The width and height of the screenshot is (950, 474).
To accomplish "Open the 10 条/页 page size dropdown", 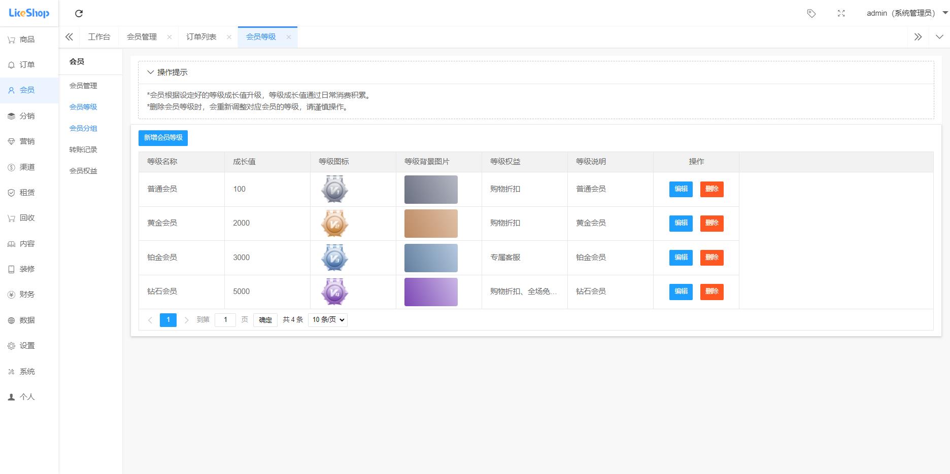I will point(328,320).
